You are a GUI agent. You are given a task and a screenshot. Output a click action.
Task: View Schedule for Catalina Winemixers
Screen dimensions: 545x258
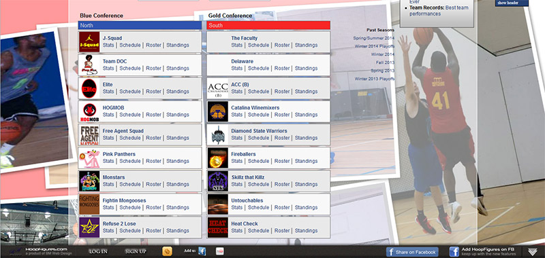[x=259, y=115]
